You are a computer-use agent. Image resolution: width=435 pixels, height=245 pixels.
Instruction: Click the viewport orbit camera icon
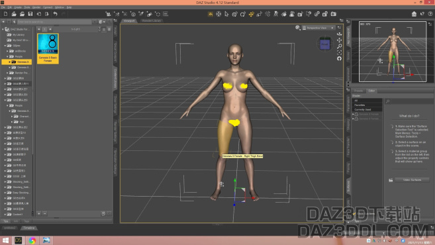[339, 34]
